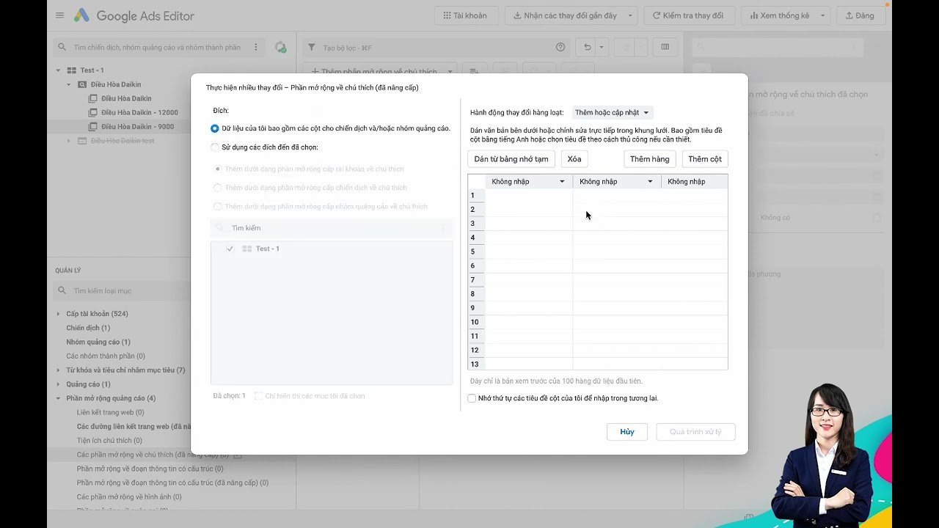The height and width of the screenshot is (528, 939).
Task: Select 'Sử dụng các đích đến đã chọn' option
Action: click(x=215, y=147)
